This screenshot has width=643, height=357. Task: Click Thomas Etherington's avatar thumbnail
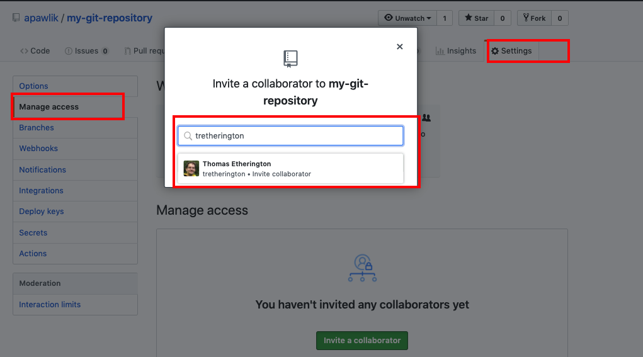(x=191, y=169)
